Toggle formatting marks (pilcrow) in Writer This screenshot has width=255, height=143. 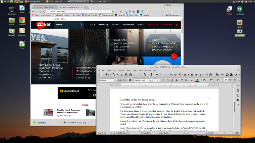tap(180, 75)
